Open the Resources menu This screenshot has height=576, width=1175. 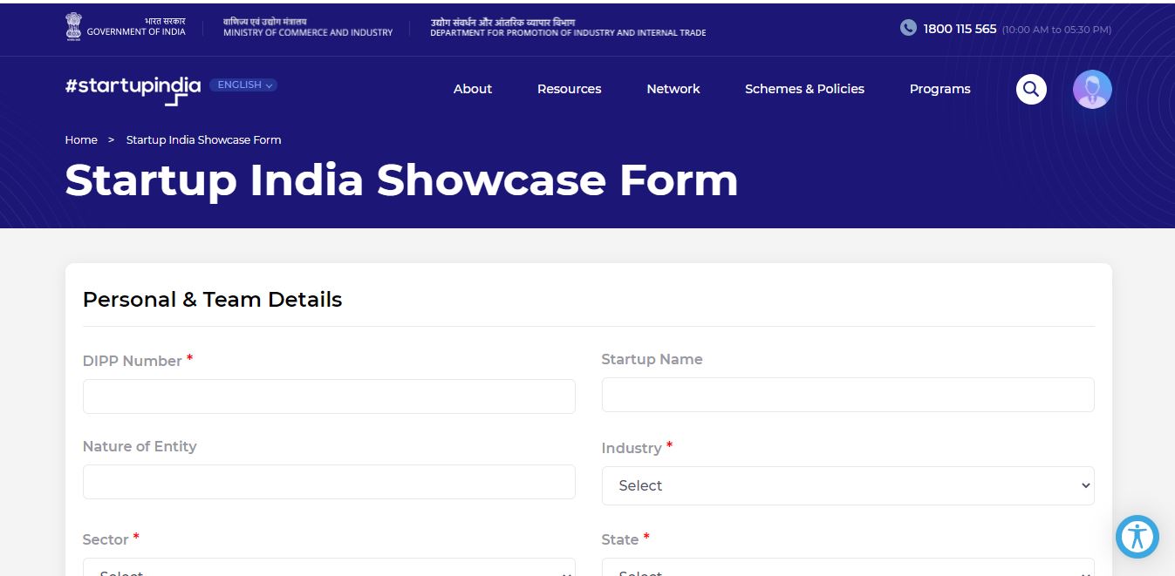point(569,89)
